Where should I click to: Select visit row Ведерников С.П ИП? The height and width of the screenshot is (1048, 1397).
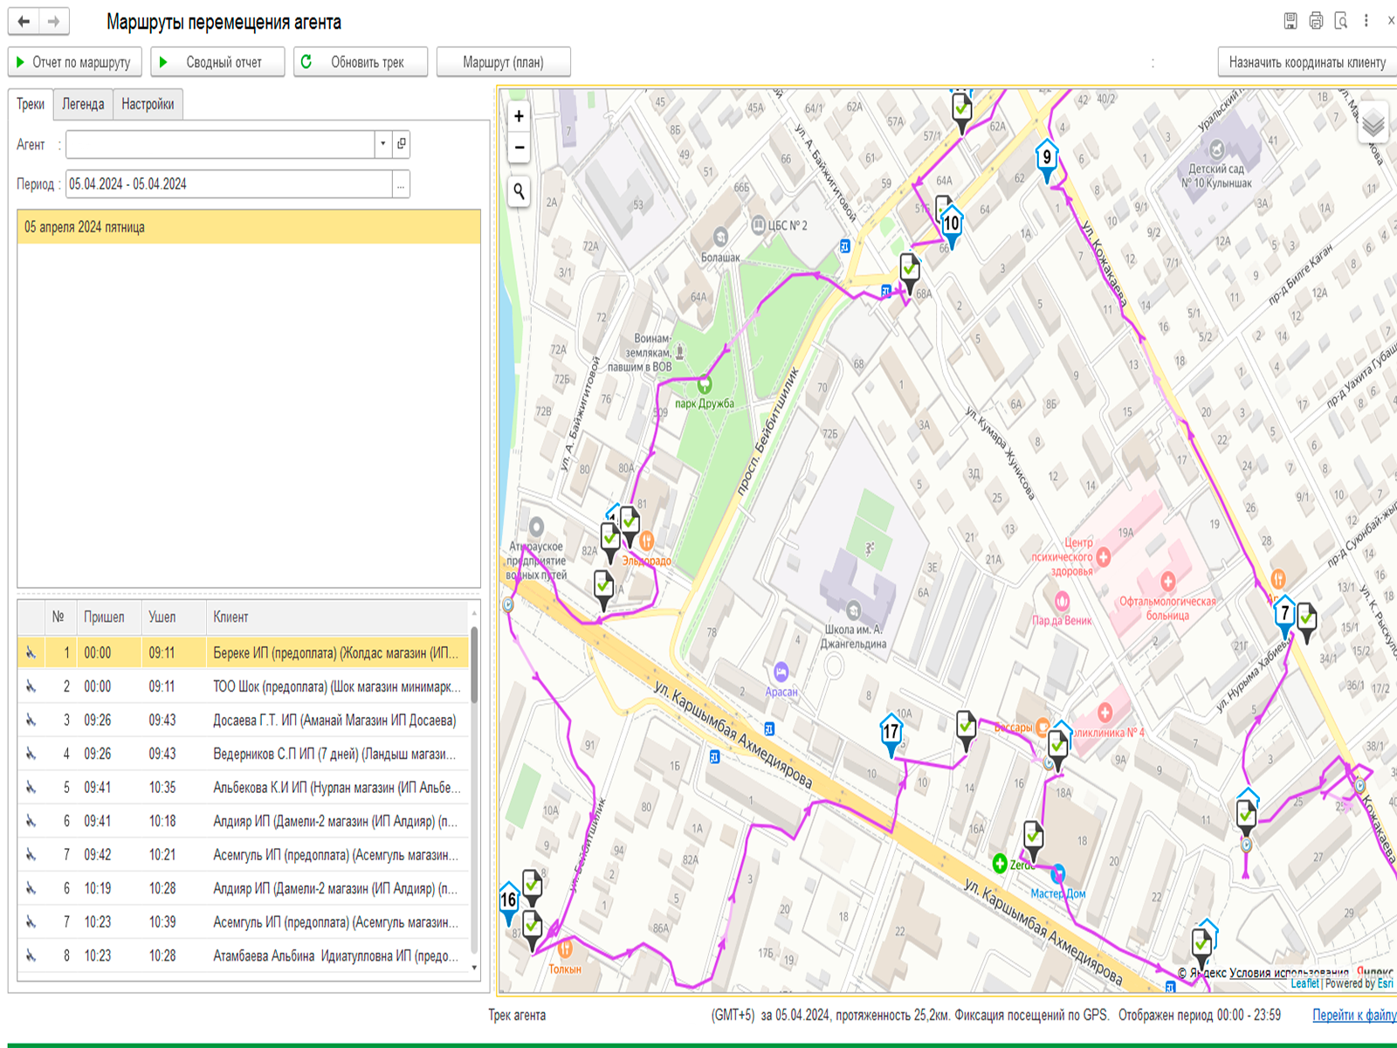[244, 754]
